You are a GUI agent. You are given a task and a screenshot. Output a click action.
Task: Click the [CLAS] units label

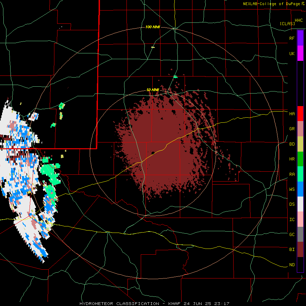pyautogui.click(x=287, y=23)
